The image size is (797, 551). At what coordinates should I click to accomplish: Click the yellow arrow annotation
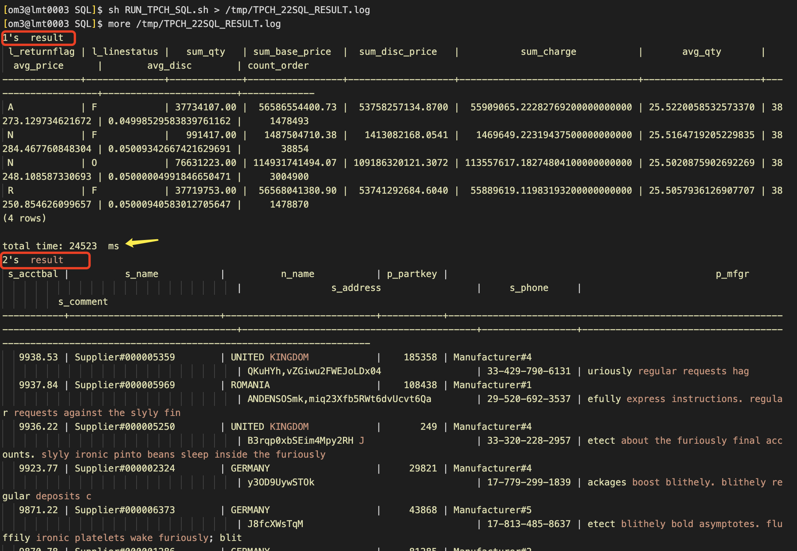click(x=142, y=242)
